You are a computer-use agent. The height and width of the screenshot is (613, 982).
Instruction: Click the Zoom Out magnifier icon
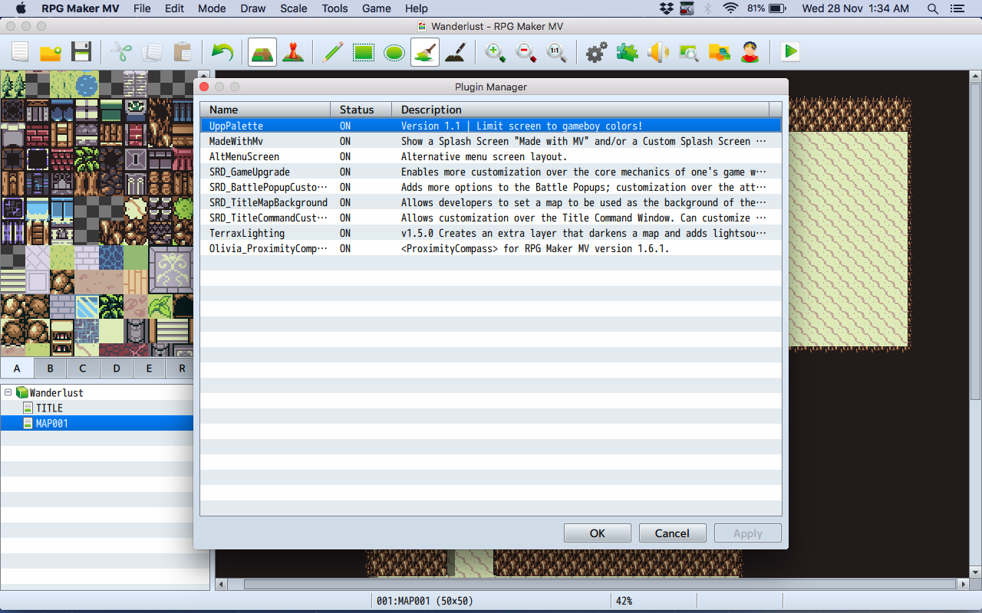click(x=526, y=52)
